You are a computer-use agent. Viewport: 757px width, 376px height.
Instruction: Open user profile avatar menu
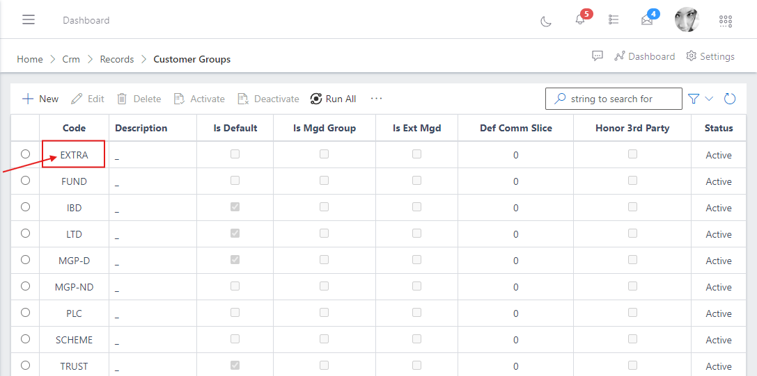687,20
